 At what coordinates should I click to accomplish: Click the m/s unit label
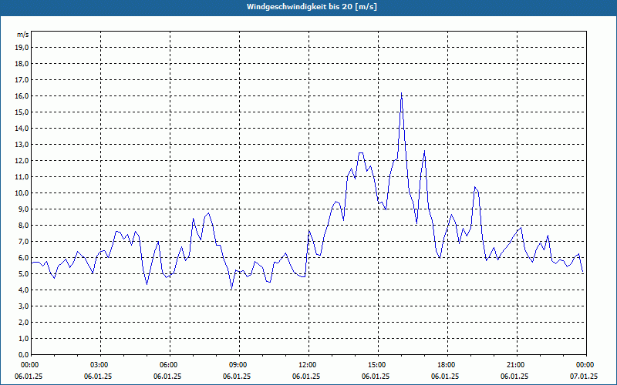coord(22,35)
